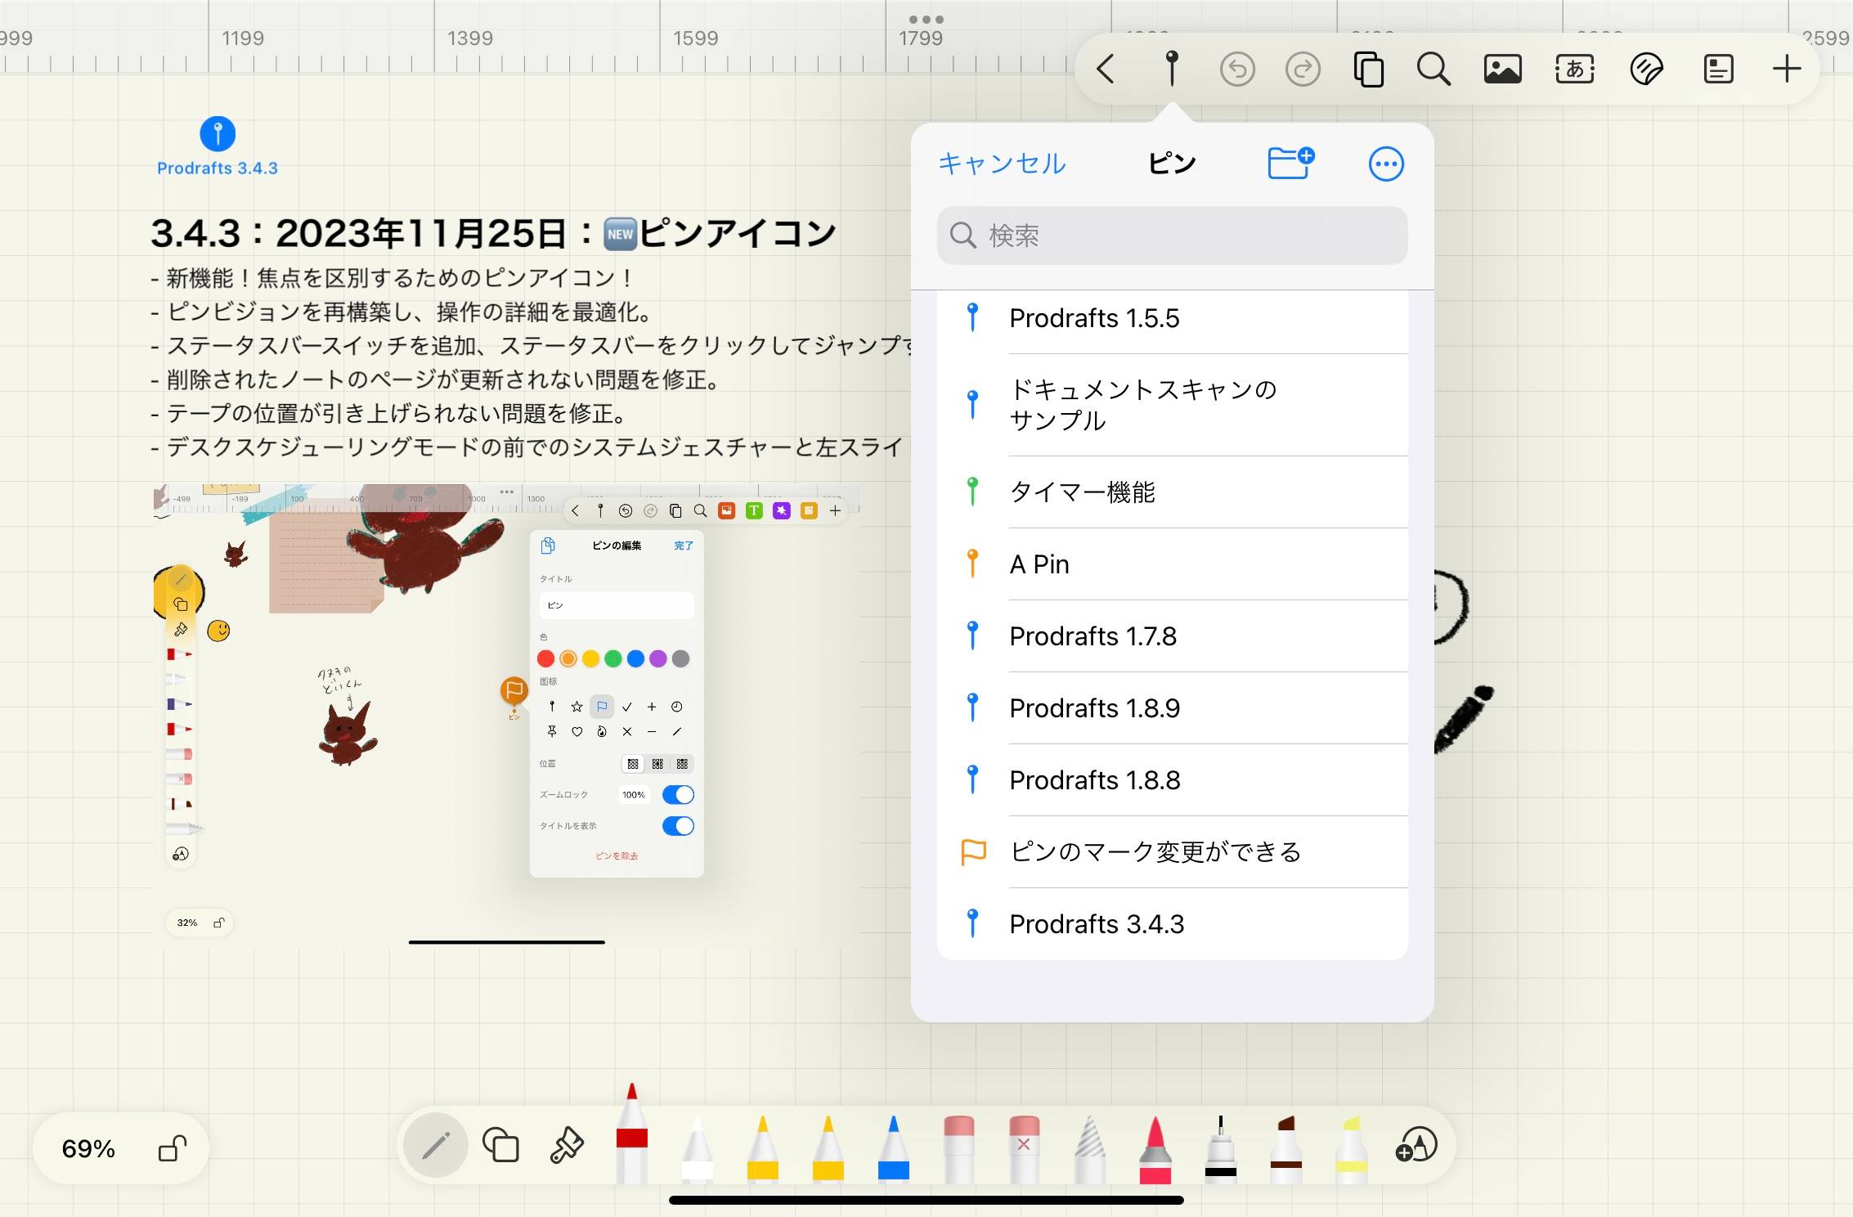This screenshot has height=1217, width=1853.
Task: Select the blue pencil
Action: click(x=894, y=1149)
